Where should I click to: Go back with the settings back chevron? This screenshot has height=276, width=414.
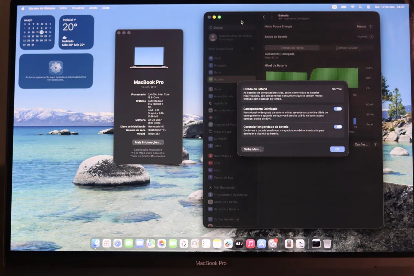(264, 17)
